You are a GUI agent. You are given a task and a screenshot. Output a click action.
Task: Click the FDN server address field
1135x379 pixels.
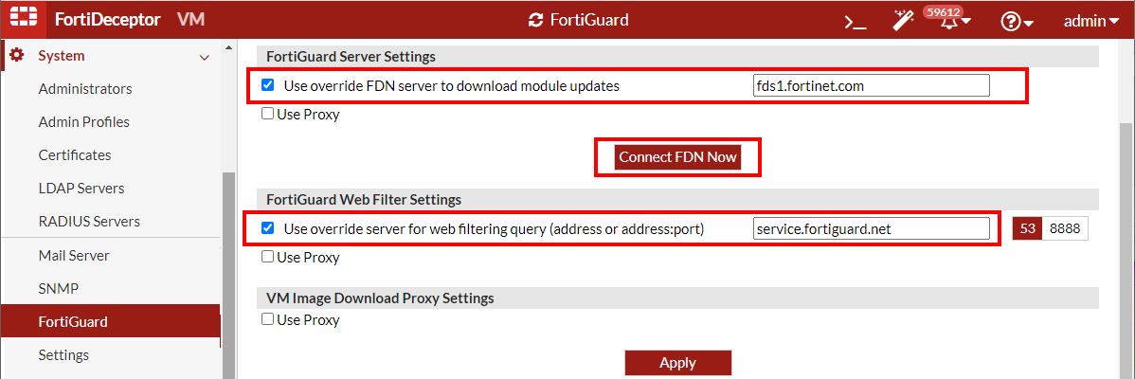tap(871, 86)
